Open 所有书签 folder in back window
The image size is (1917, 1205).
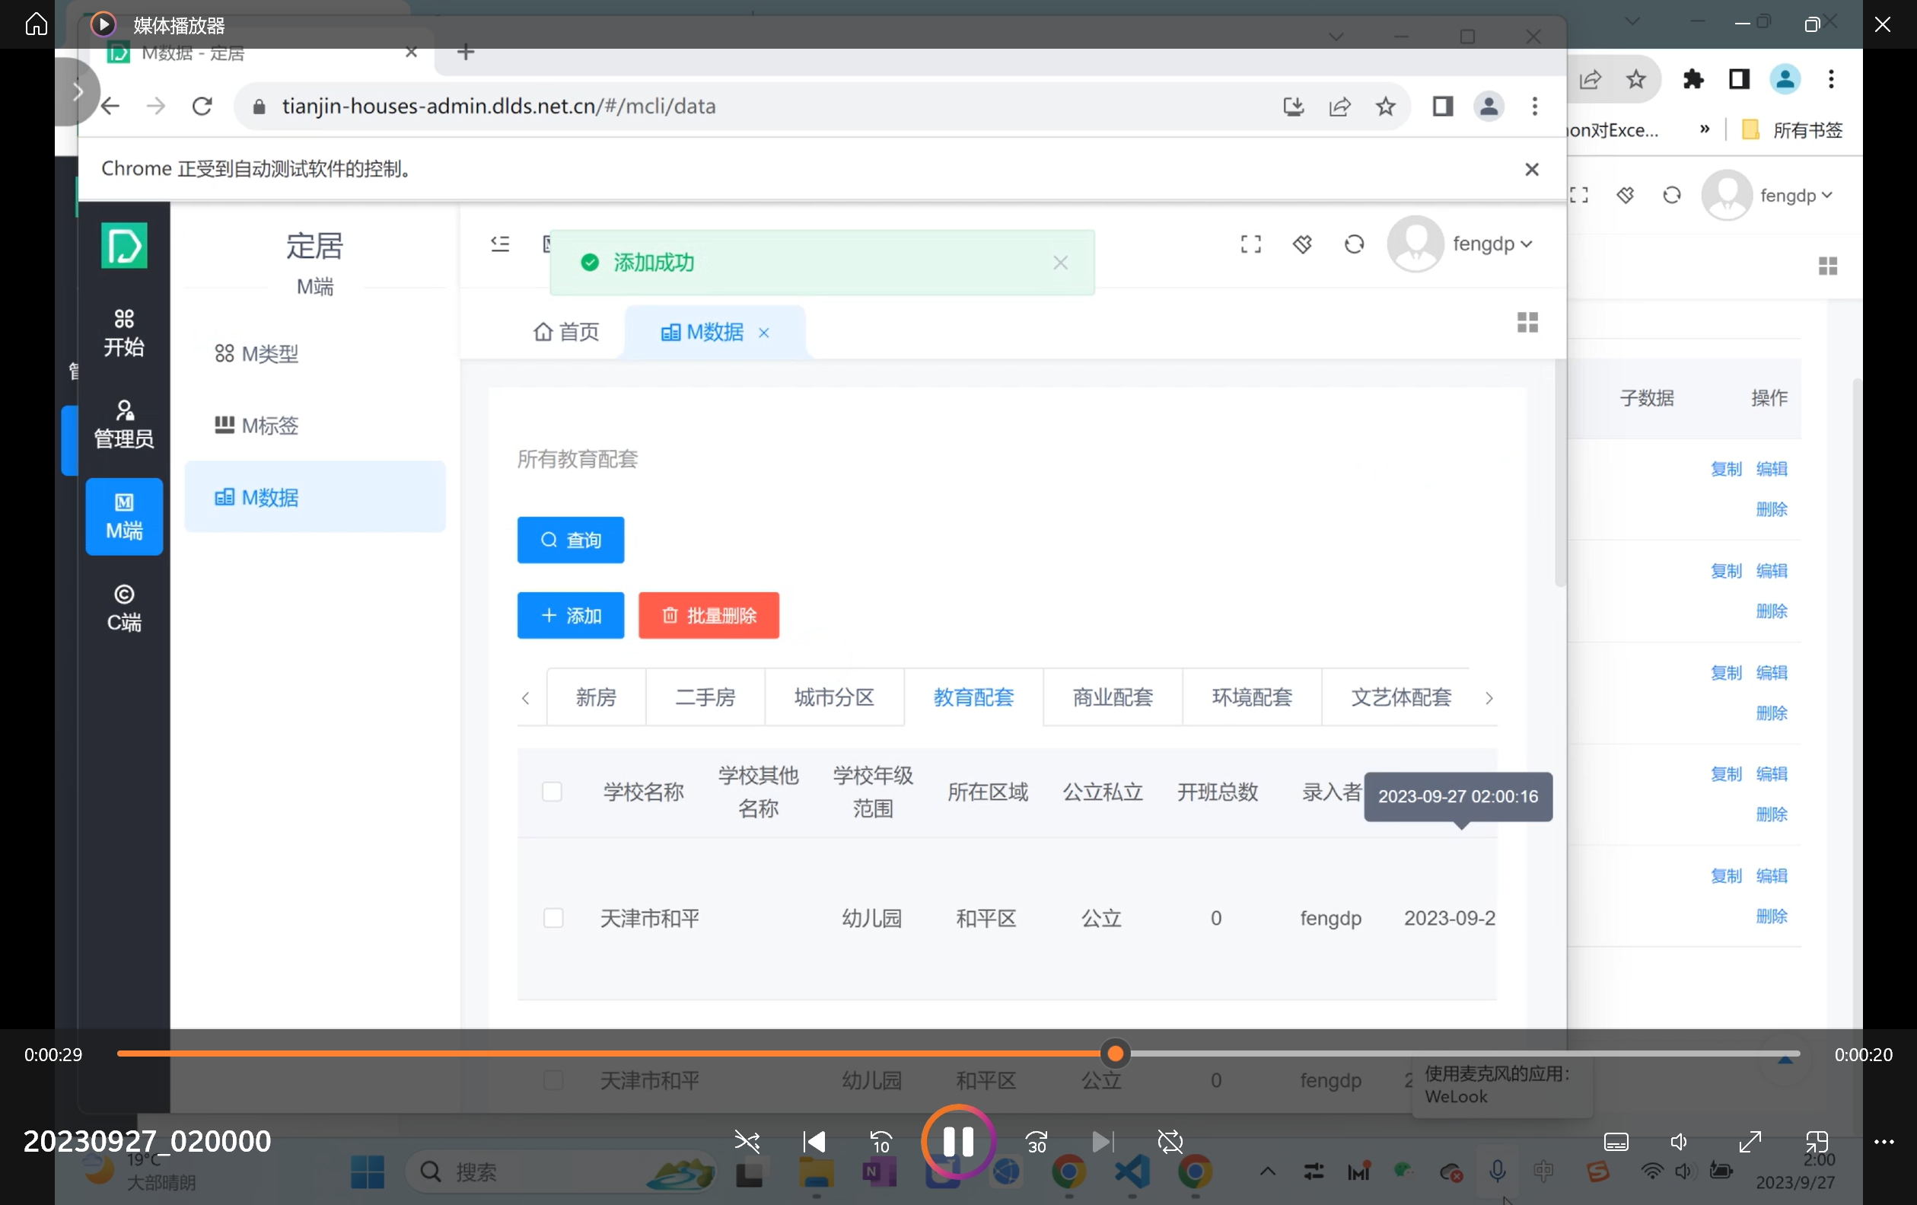(1793, 130)
